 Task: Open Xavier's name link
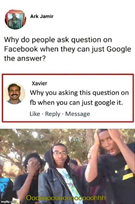click(39, 83)
